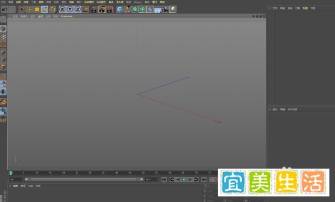Click the Undo arrow icon
335x202 pixels.
coord(5,9)
